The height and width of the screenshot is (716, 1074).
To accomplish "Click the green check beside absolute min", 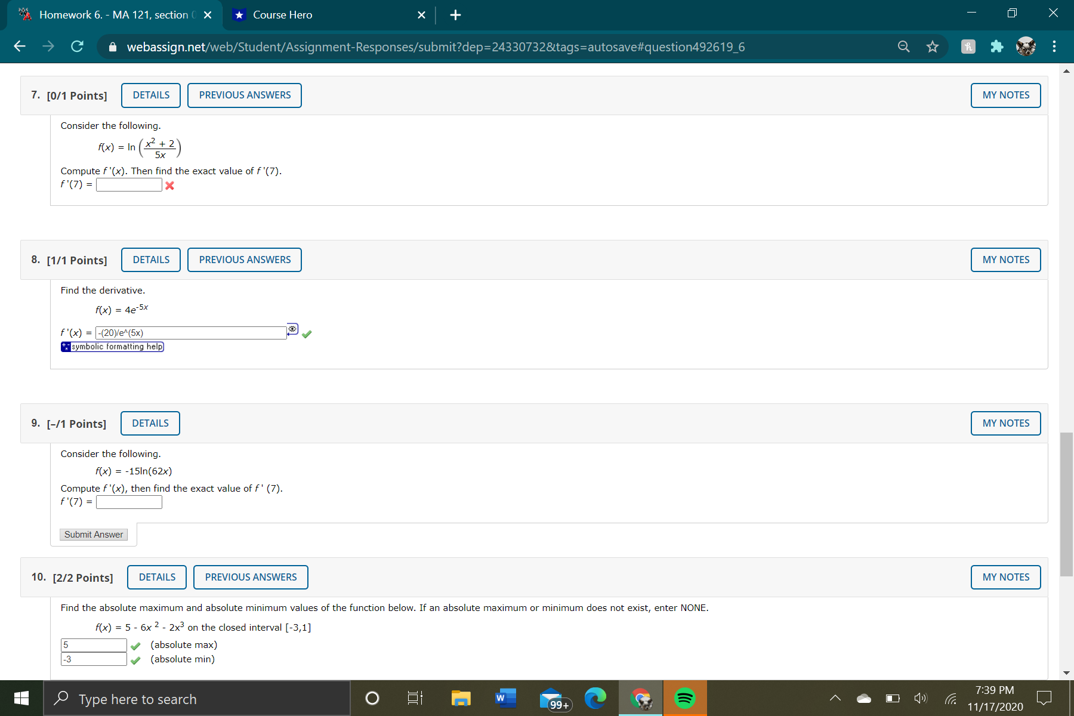I will (x=136, y=661).
